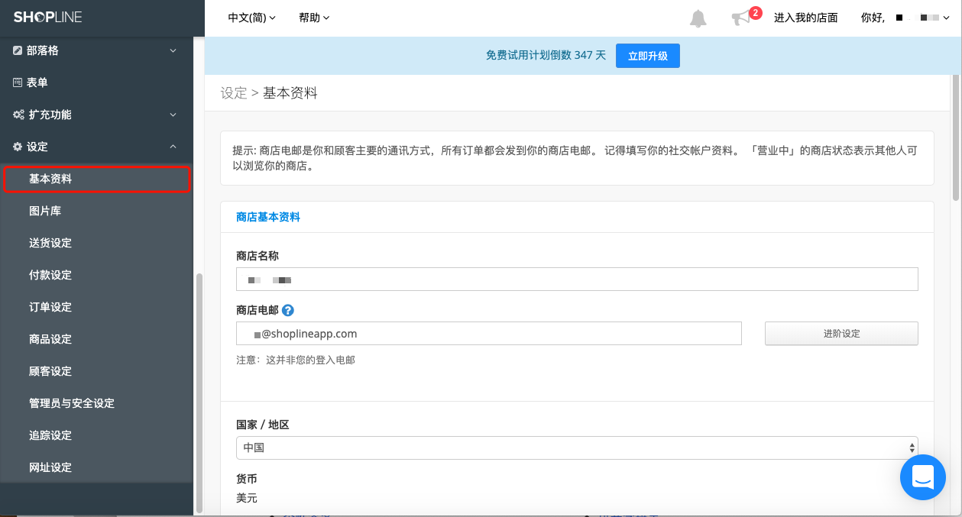The height and width of the screenshot is (517, 962).
Task: Click the 进阶设定 button
Action: click(841, 334)
